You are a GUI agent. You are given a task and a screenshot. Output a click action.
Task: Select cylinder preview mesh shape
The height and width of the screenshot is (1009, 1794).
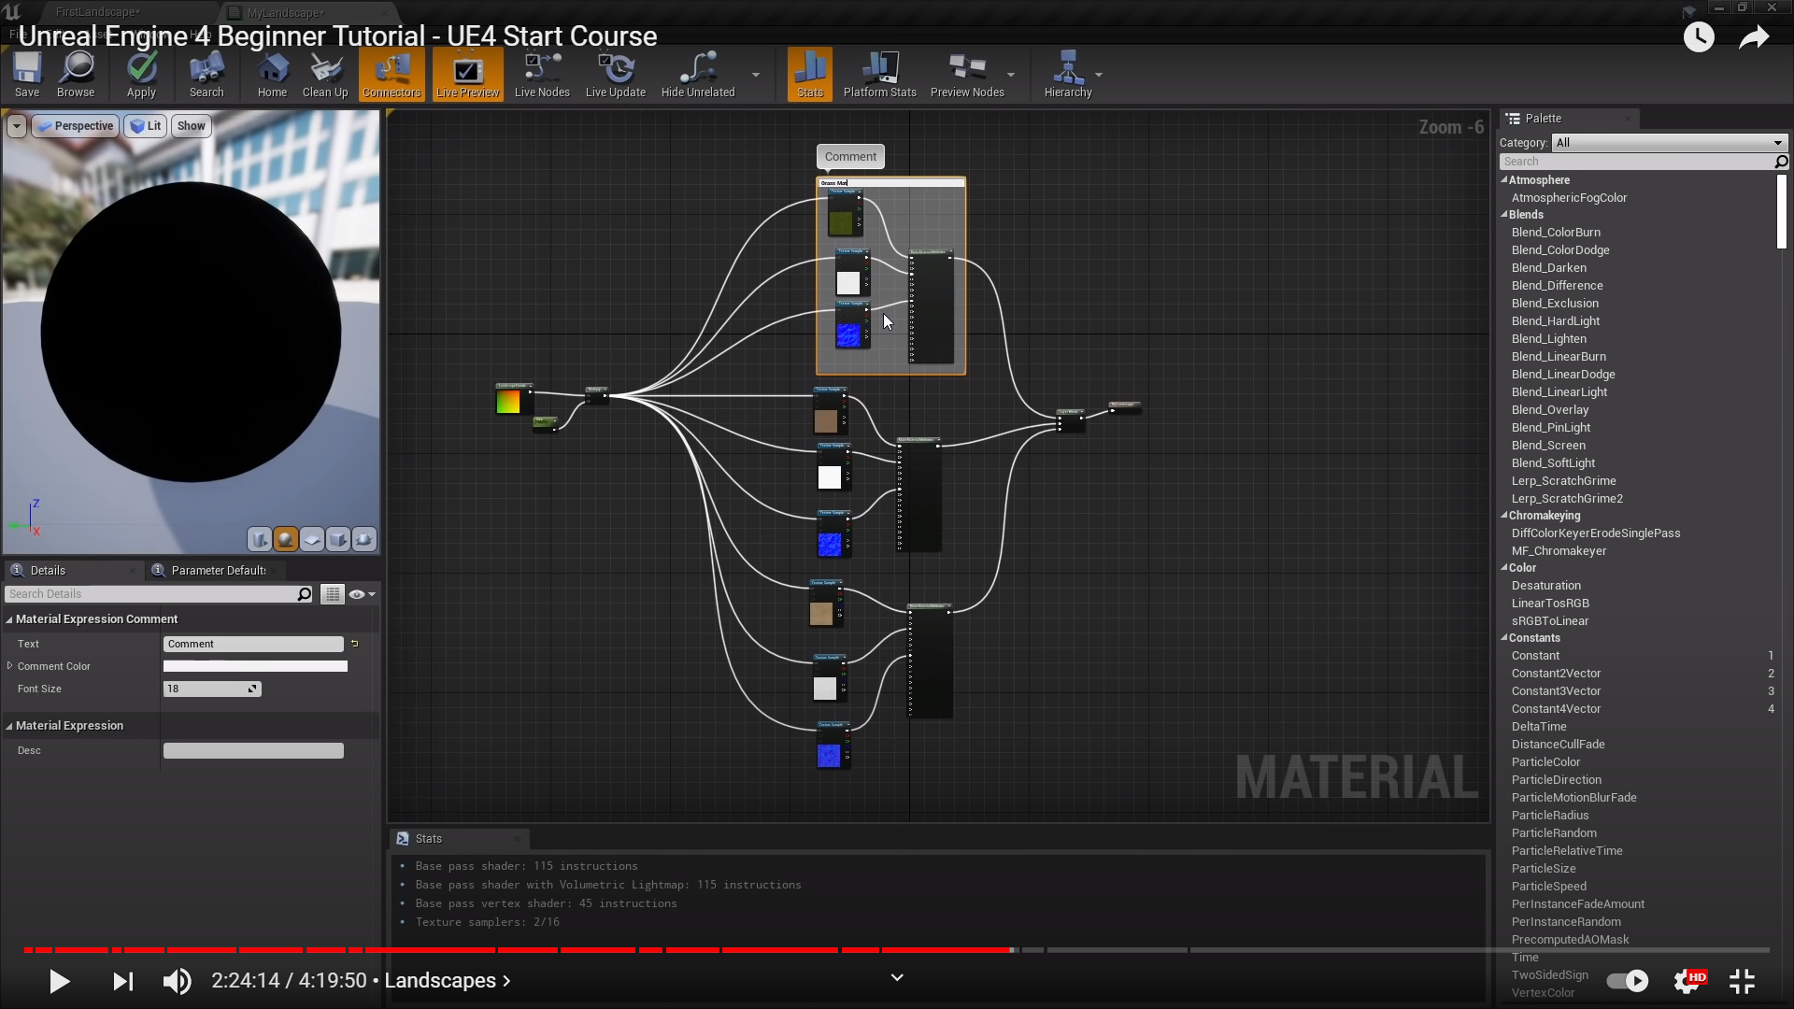click(260, 539)
